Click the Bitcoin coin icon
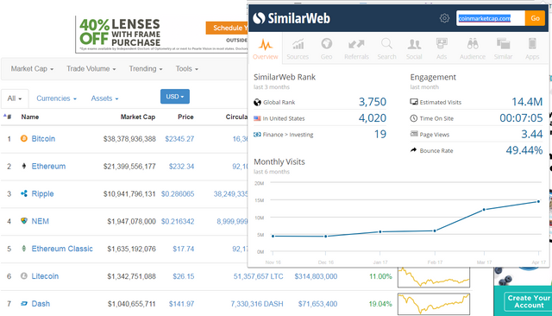 [x=24, y=139]
